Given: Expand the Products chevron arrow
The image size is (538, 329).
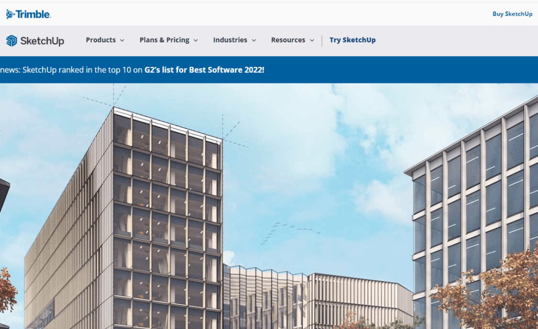Looking at the screenshot, I should pos(122,41).
